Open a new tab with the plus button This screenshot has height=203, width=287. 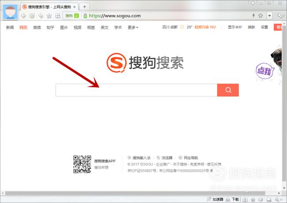(84, 7)
